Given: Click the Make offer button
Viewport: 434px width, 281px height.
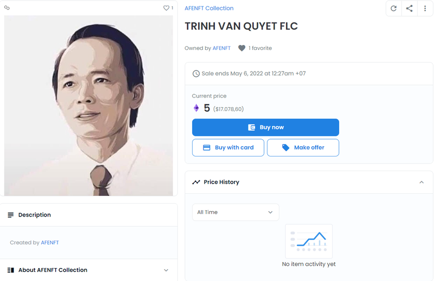Looking at the screenshot, I should [303, 148].
